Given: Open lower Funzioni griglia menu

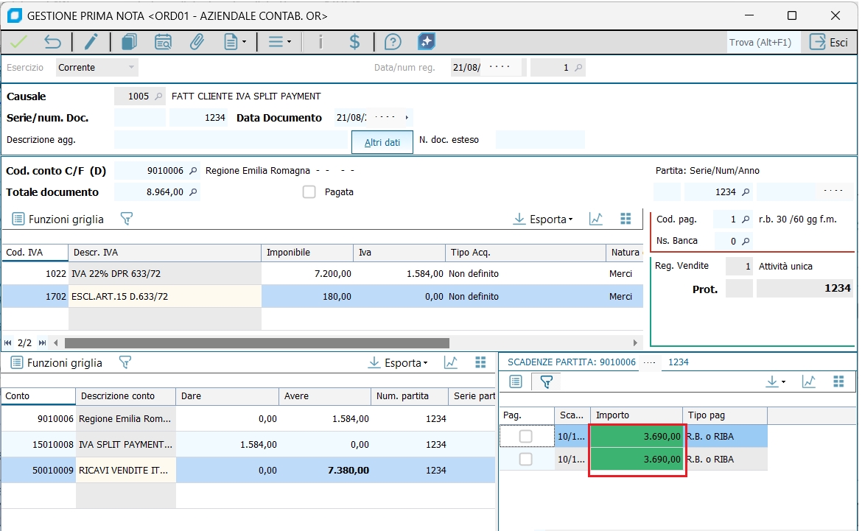Looking at the screenshot, I should point(57,363).
